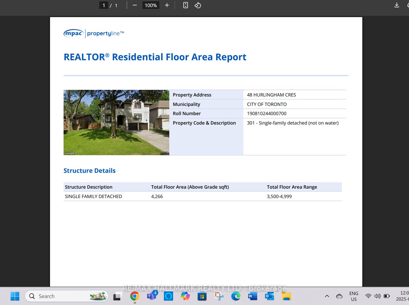This screenshot has height=305, width=409.
Task: Open Microsoft Teams from taskbar
Action: click(x=152, y=296)
